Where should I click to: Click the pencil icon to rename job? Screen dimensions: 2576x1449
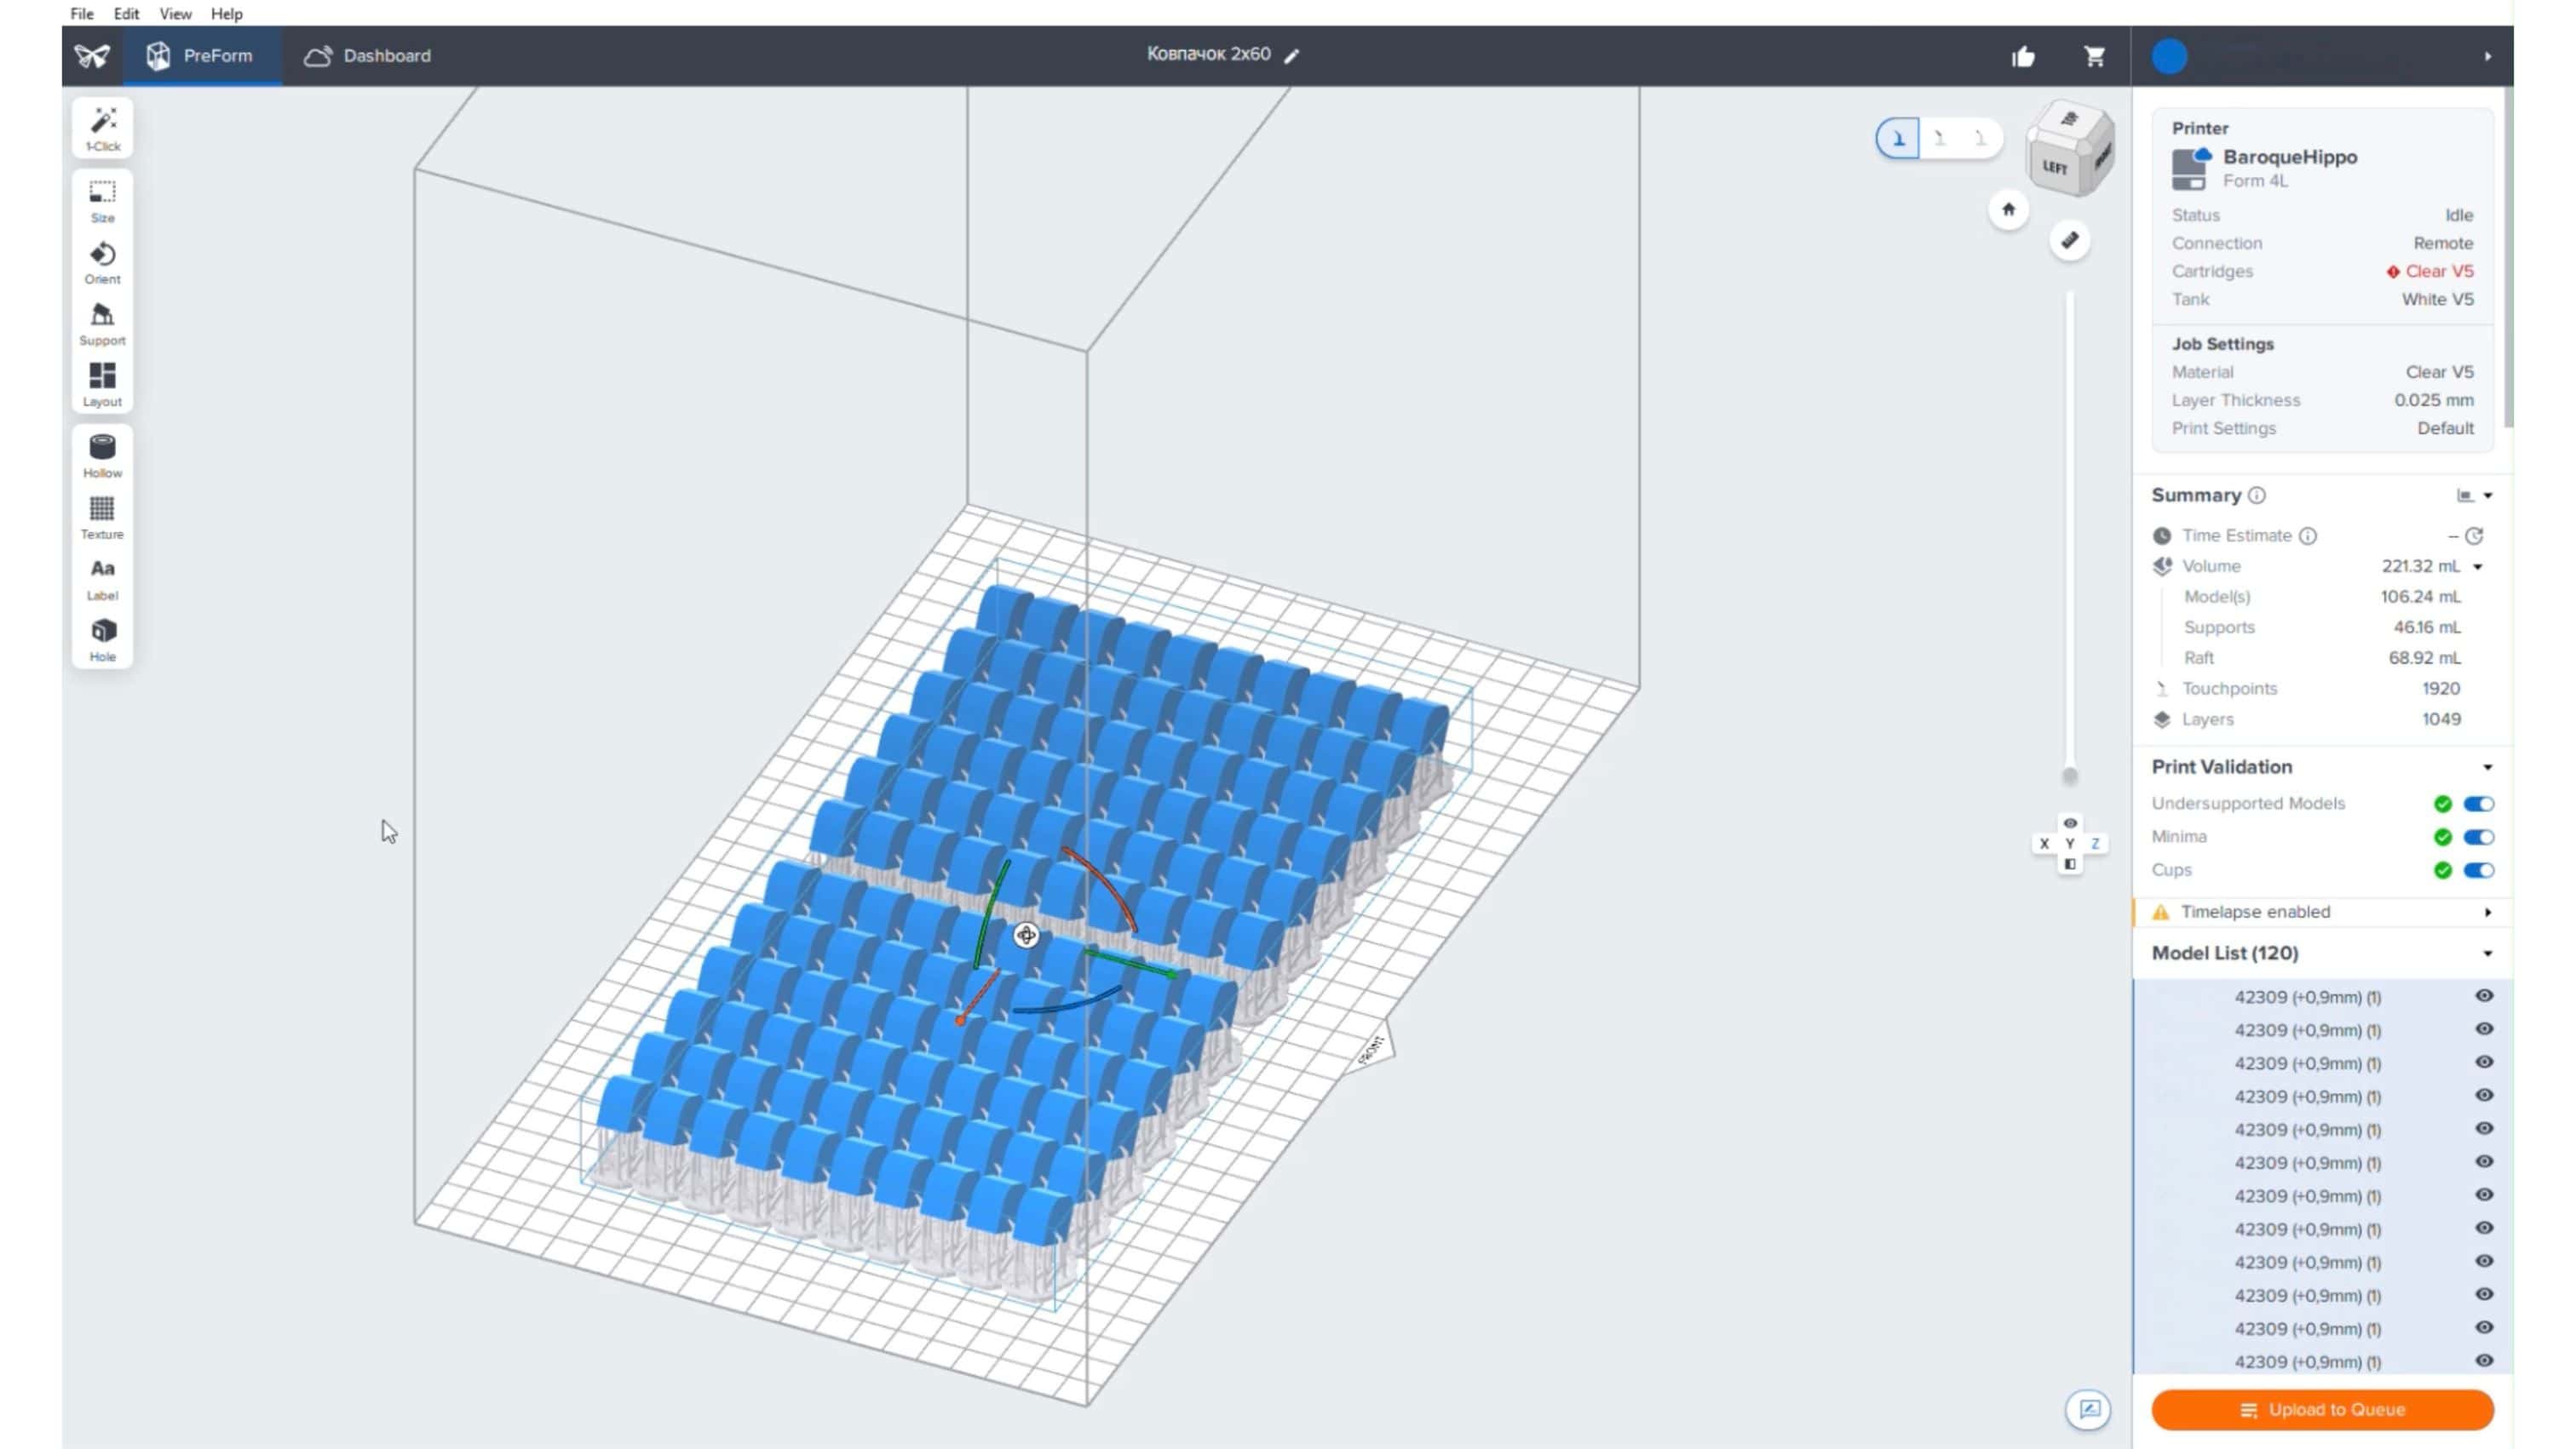click(1292, 56)
